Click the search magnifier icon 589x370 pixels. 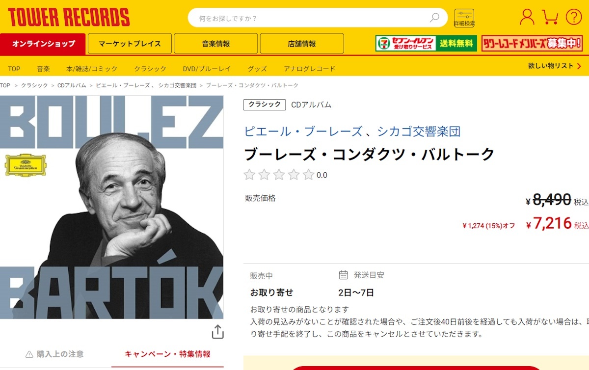(434, 18)
